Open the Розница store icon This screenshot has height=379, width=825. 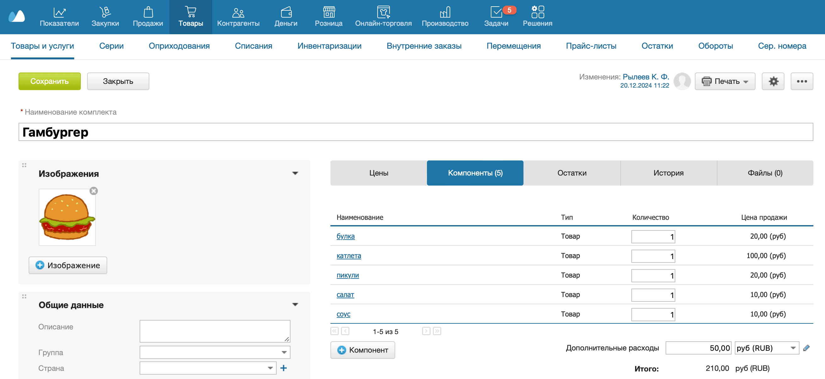tap(329, 12)
